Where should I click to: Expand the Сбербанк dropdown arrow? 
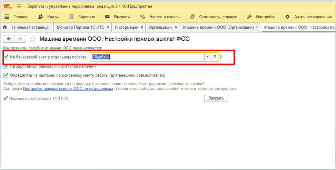207,57
